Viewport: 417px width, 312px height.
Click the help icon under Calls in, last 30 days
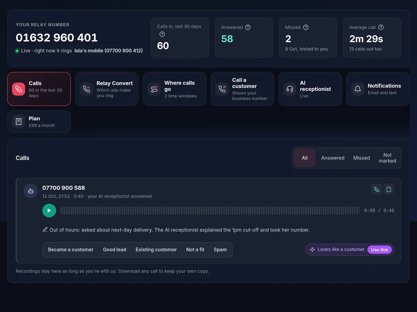tap(162, 34)
